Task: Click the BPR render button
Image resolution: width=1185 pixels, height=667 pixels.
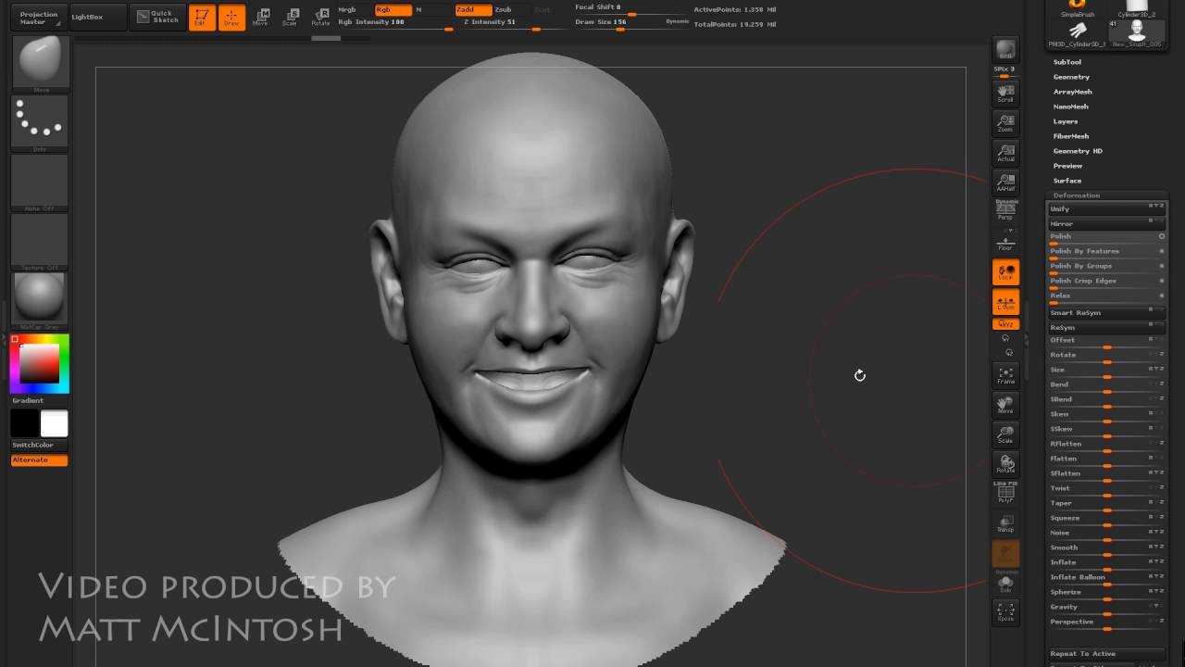Action: coord(1005,50)
